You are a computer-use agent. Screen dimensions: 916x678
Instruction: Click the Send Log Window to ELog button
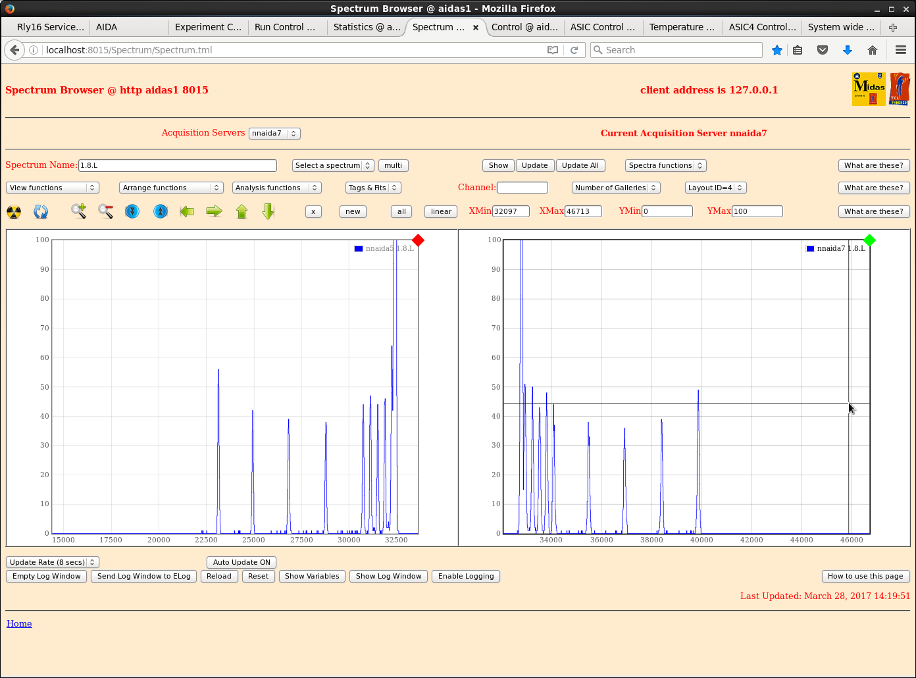144,576
